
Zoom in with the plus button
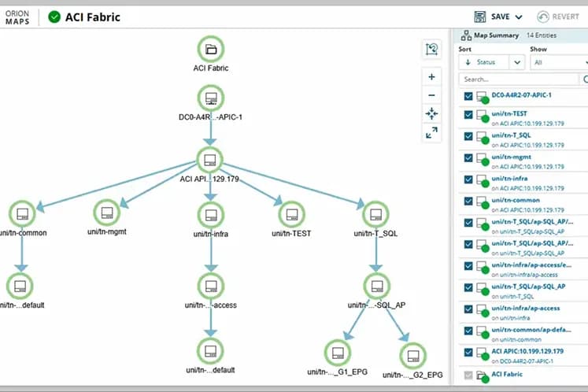point(431,77)
